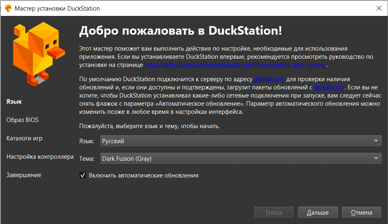Click the text "Пожалуйста, выберите язык и тему, чтобы начать."

click(149, 126)
